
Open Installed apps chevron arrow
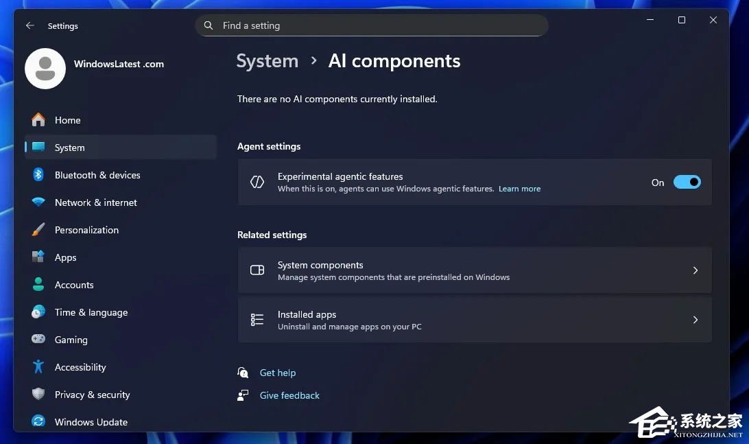[695, 320]
